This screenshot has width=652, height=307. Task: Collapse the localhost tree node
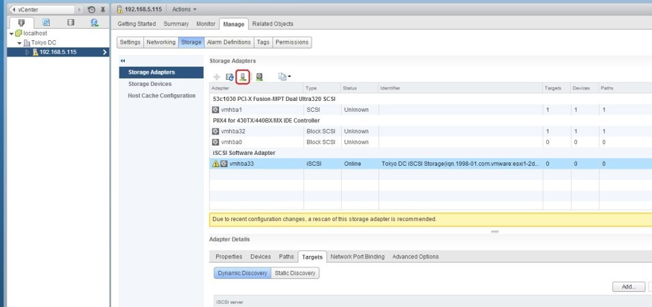[x=11, y=33]
